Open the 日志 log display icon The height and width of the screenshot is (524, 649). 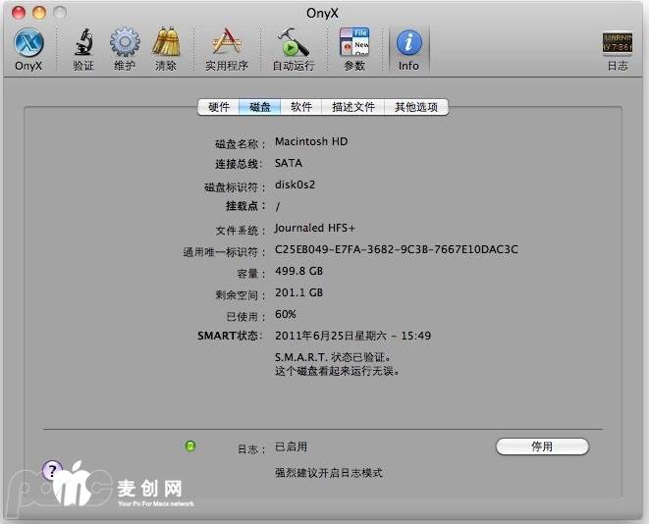tap(617, 44)
